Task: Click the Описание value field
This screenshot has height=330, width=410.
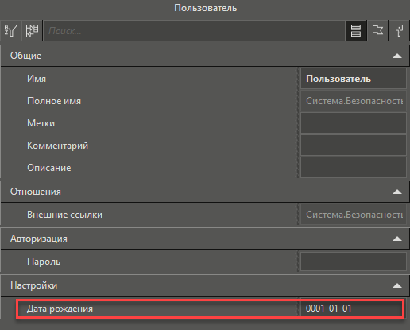Action: coord(354,168)
